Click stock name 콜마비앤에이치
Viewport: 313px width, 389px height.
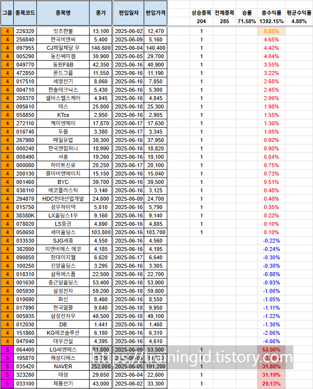(63, 174)
